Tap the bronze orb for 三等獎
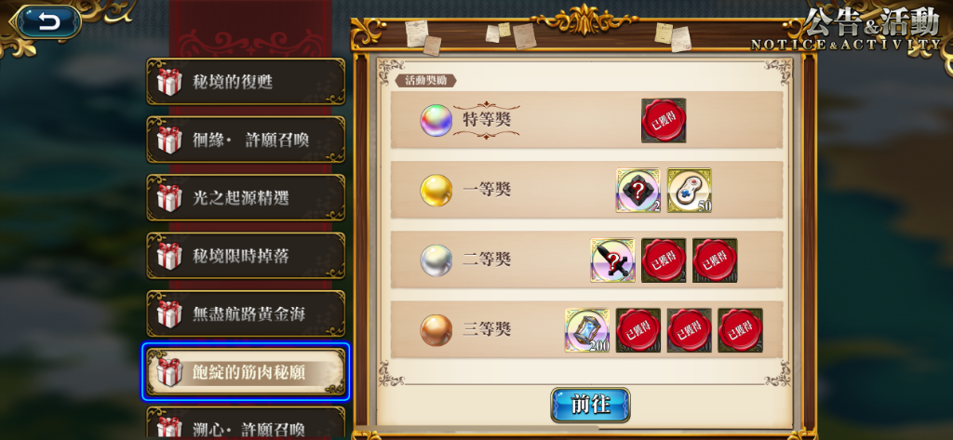Viewport: 953px width, 440px height. 436,330
